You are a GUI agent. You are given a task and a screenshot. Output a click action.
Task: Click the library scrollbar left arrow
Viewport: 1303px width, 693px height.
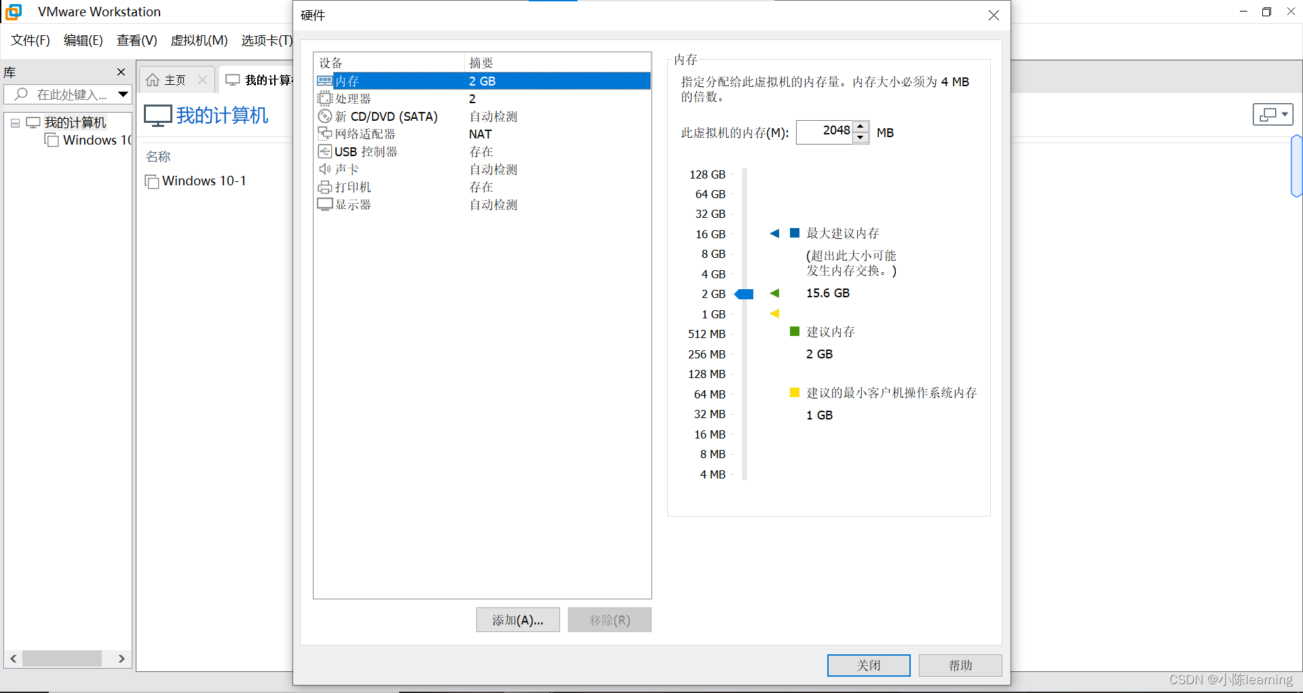coord(13,658)
